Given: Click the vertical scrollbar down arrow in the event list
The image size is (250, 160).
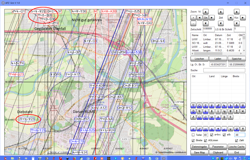Looking at the screenshot, I should [244, 50].
